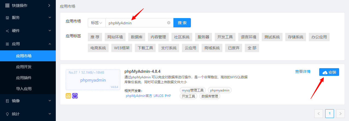The width and height of the screenshot is (349, 121).
Task: Open the phpMyAdmin官方 developer link
Action: click(x=139, y=96)
